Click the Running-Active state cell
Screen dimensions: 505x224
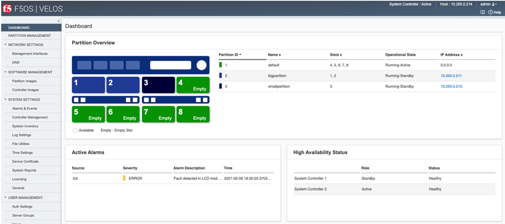coord(397,65)
